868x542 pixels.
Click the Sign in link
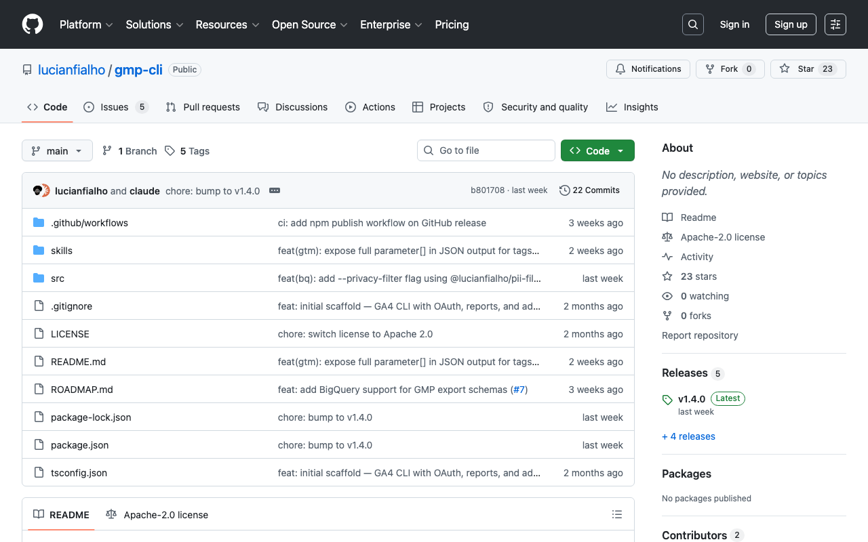click(734, 24)
